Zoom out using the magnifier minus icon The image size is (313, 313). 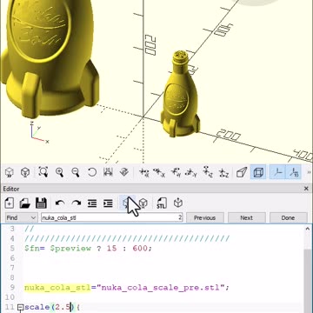coord(76,172)
